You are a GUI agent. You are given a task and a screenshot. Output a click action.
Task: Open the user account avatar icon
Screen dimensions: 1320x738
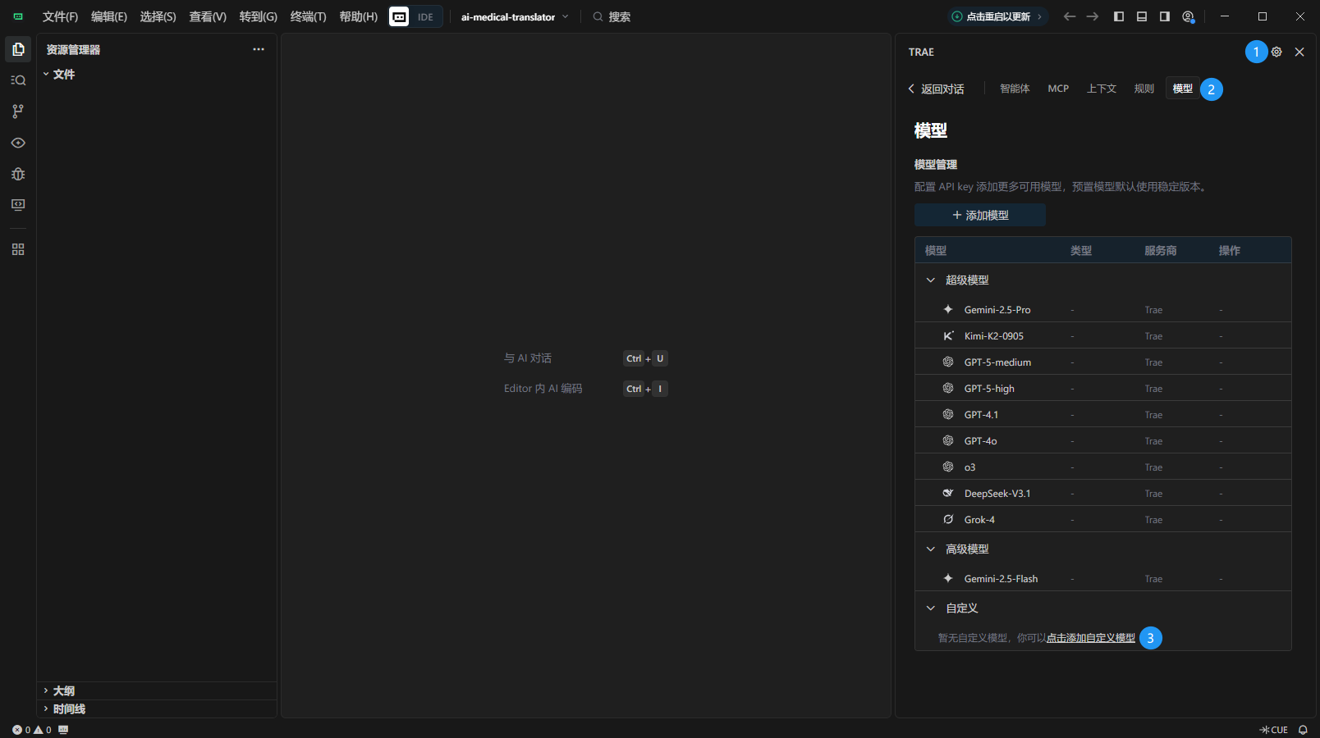1188,16
